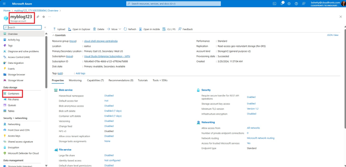This screenshot has width=346, height=167.
Task: Add myblog123 to favorites star
Action: coord(43,17)
